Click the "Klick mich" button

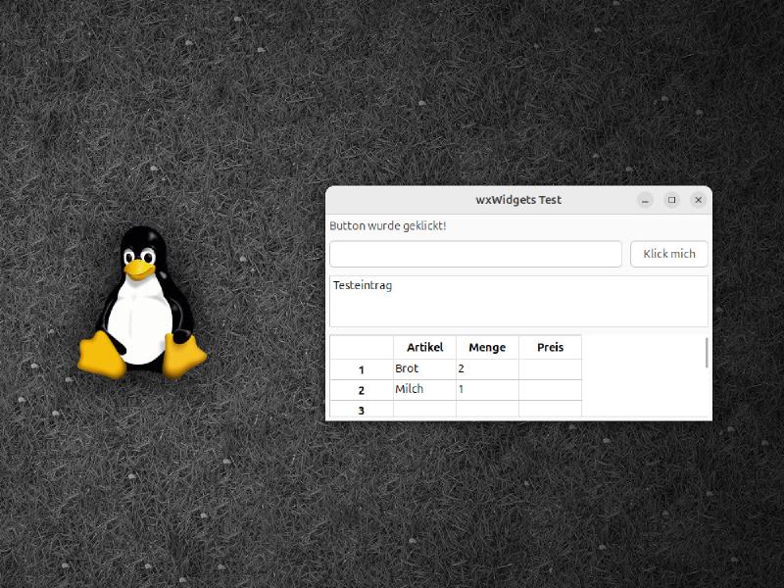(x=669, y=254)
